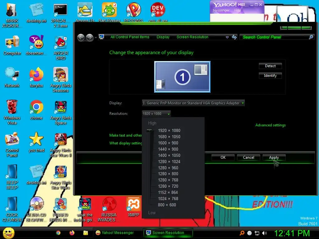Select the COCK CLEANER desktop icon
The height and width of the screenshot is (239, 319).
click(12, 209)
